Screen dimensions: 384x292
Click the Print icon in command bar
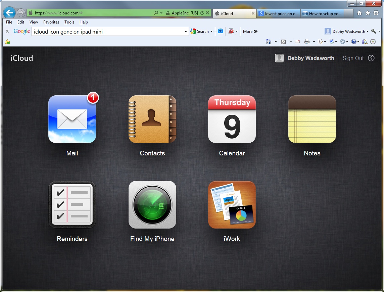[306, 42]
